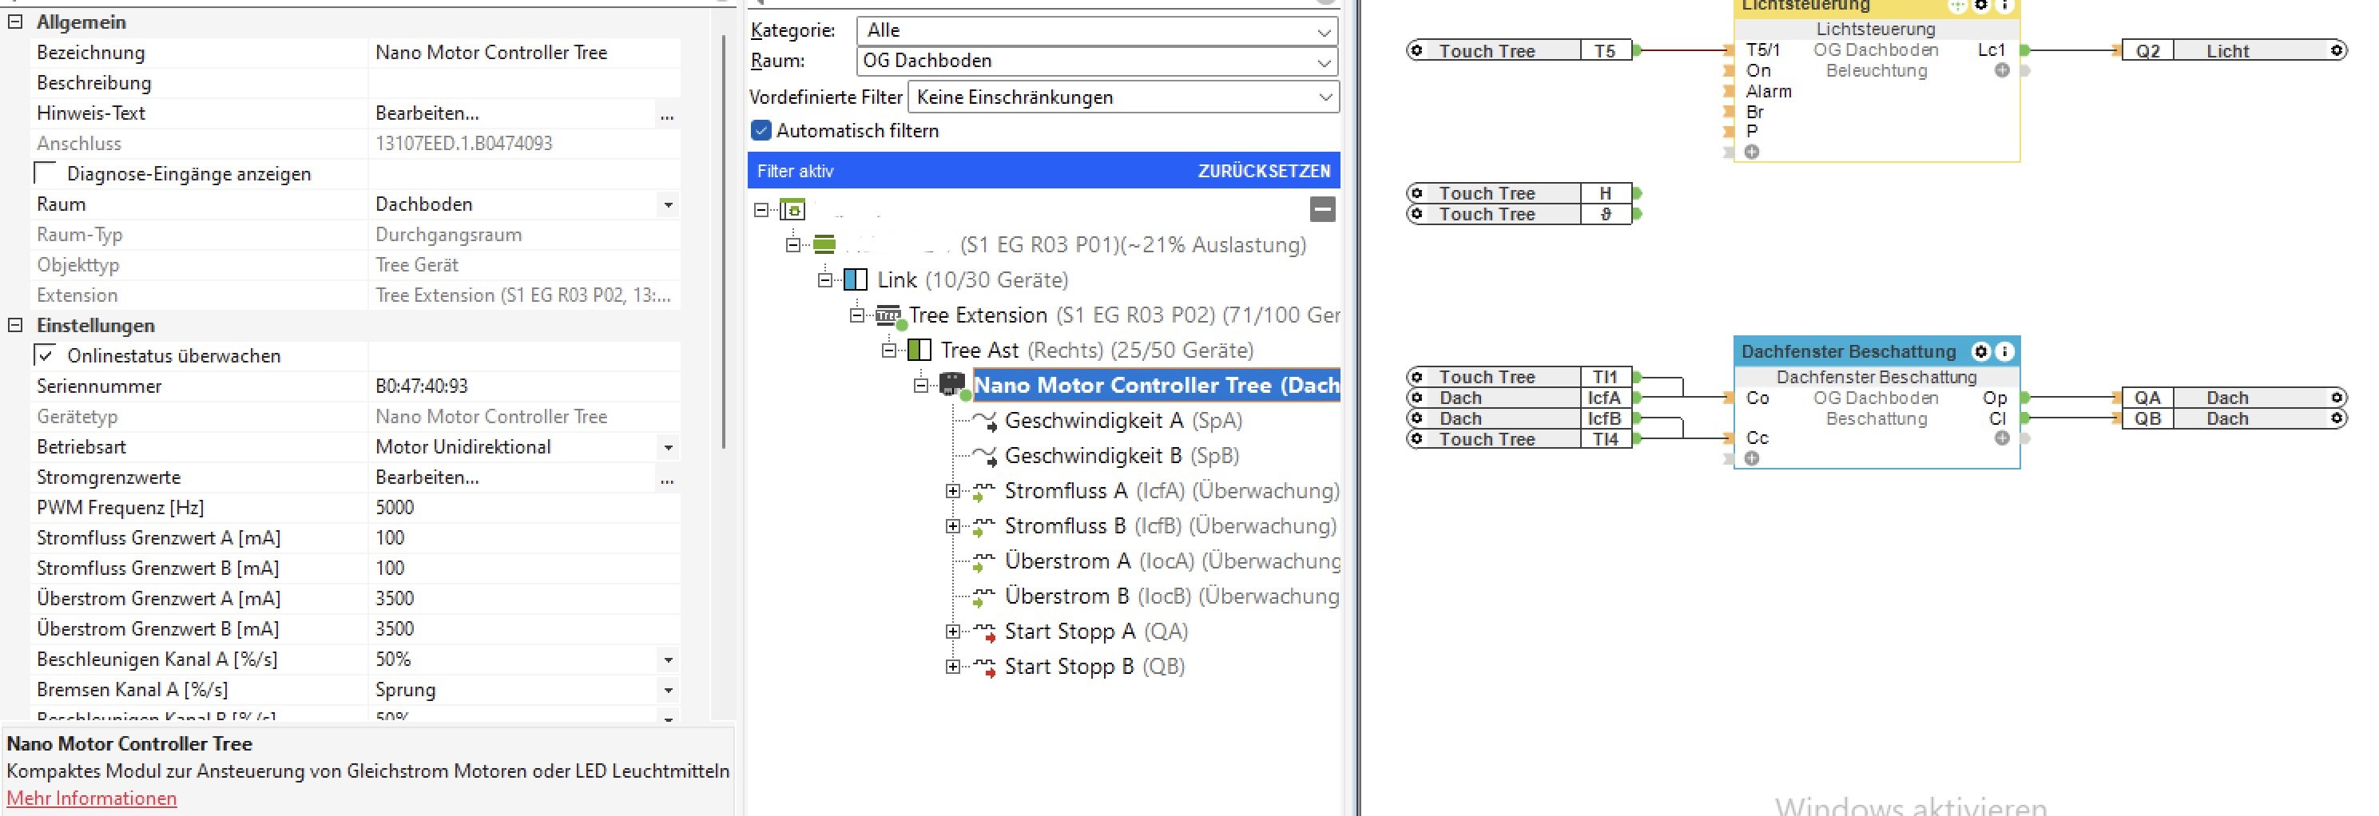Screen dimensions: 2379x816
Task: Click Geschwindigkeit A actuator icon
Action: (x=984, y=422)
